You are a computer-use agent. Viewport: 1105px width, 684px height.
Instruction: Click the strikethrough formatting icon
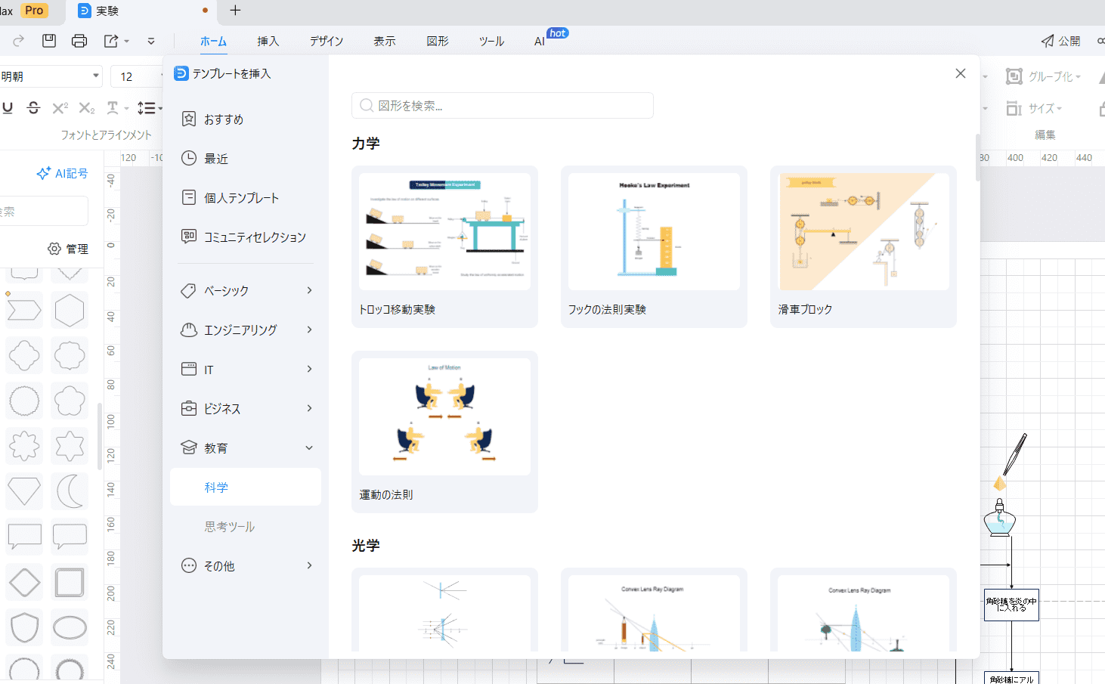(x=33, y=108)
